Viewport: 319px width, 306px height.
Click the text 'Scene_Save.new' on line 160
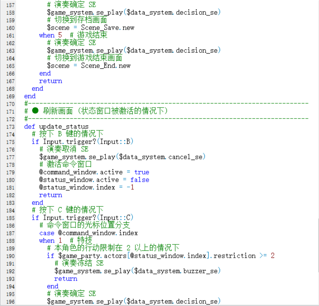108,27
